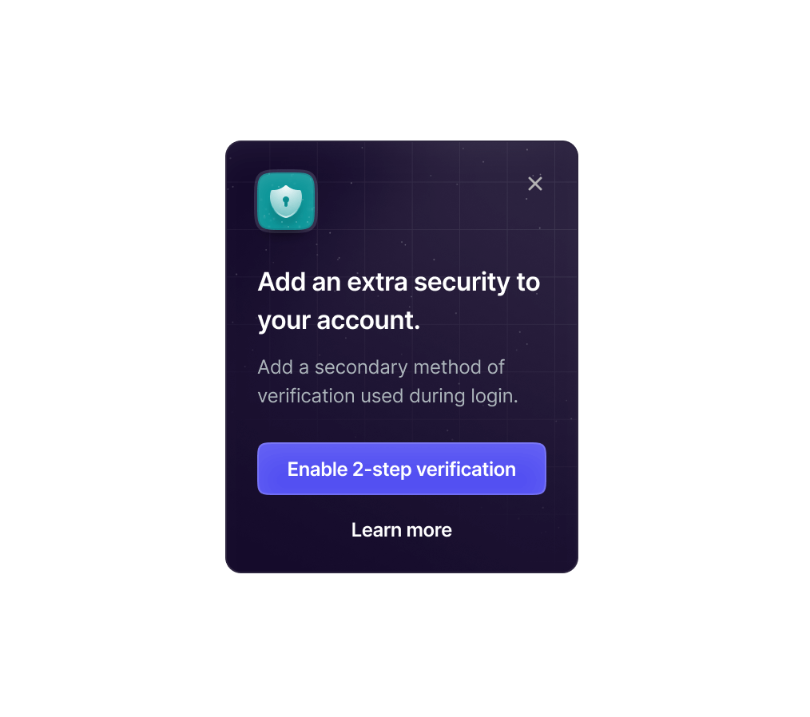Click the X icon in the card corner
Screen dimensions: 810x717
point(534,184)
